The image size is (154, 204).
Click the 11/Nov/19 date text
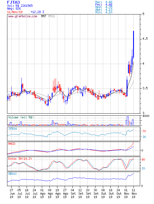15,12
